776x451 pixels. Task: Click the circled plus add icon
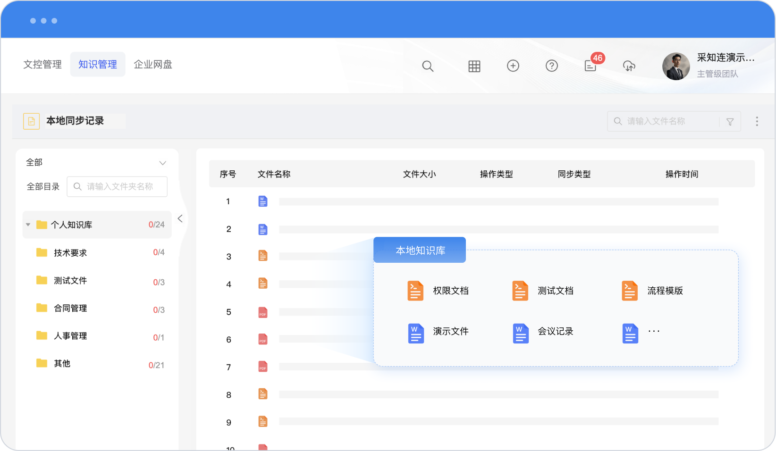[x=513, y=66]
